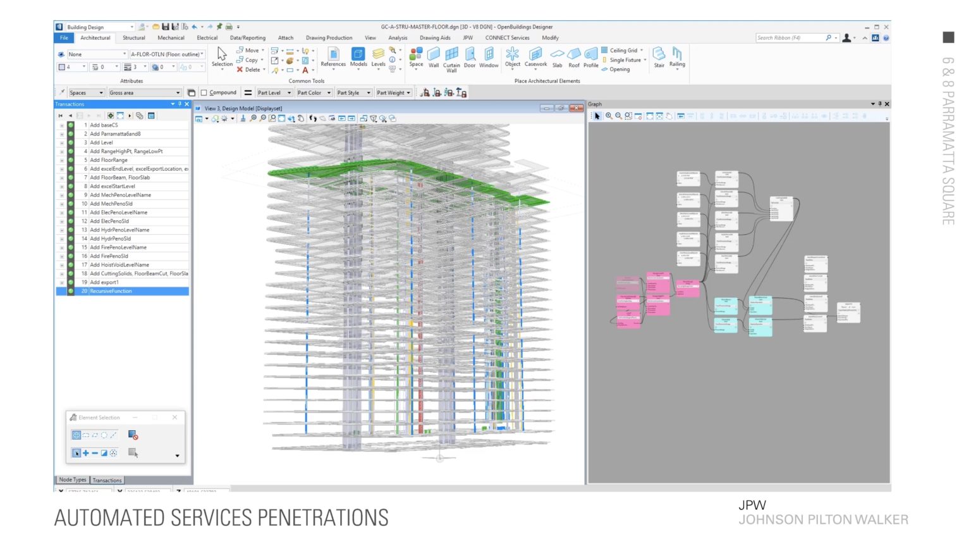
Task: Switch to the Node Types tab
Action: tap(71, 480)
